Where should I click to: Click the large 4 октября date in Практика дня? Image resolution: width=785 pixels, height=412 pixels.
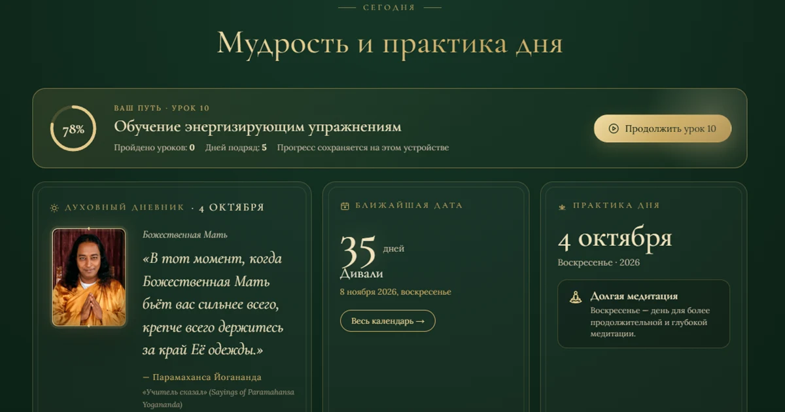[x=615, y=239]
